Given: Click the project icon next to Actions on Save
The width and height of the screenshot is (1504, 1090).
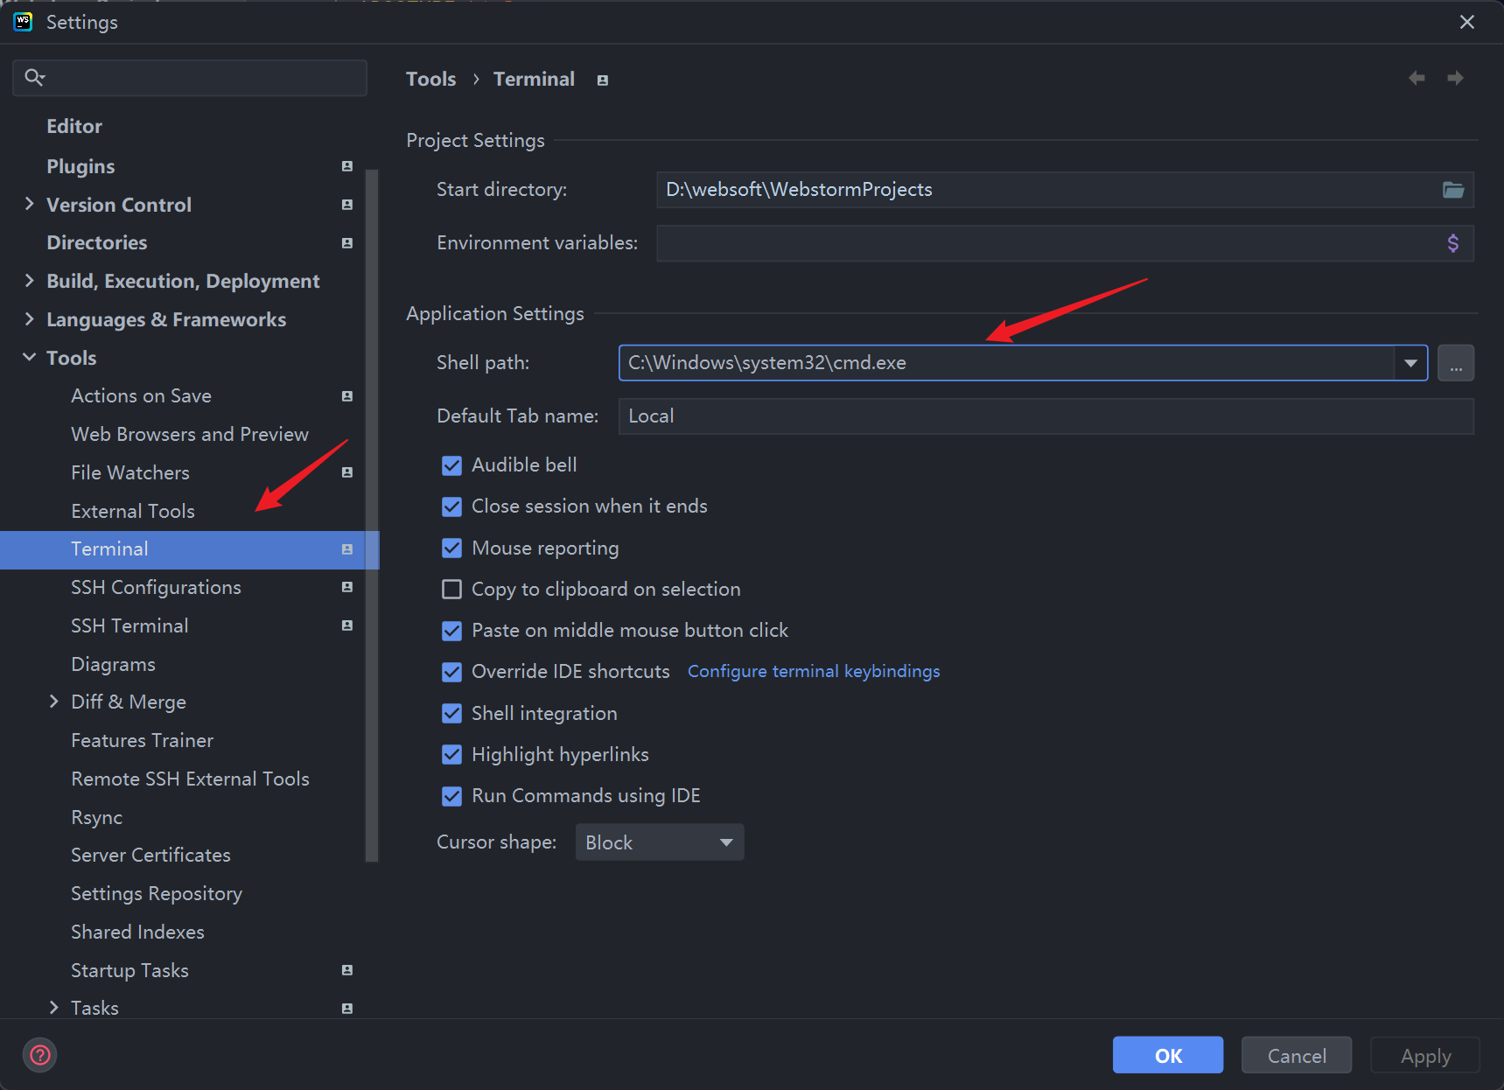Looking at the screenshot, I should tap(347, 396).
